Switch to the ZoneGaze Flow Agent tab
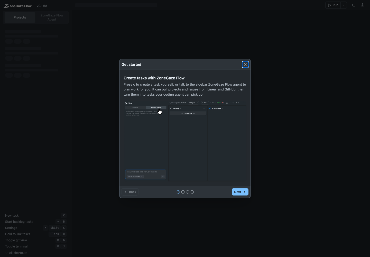This screenshot has width=370, height=257. (52, 17)
